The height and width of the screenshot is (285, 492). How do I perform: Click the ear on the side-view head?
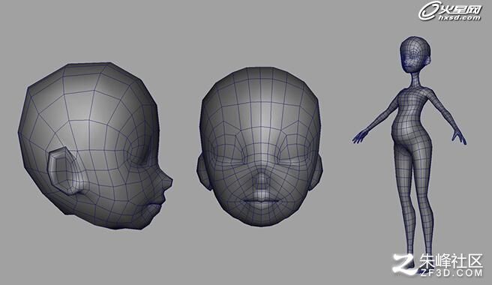[65, 171]
